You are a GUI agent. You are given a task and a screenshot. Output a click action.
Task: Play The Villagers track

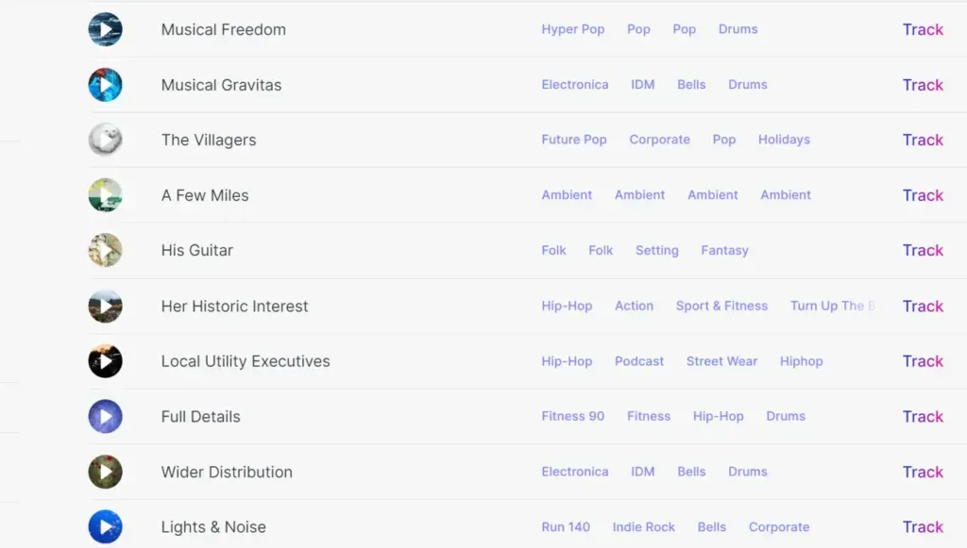click(x=106, y=140)
